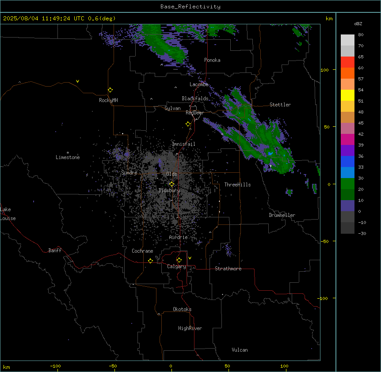
Task: Click the Sundre city label
Action: tap(129, 173)
